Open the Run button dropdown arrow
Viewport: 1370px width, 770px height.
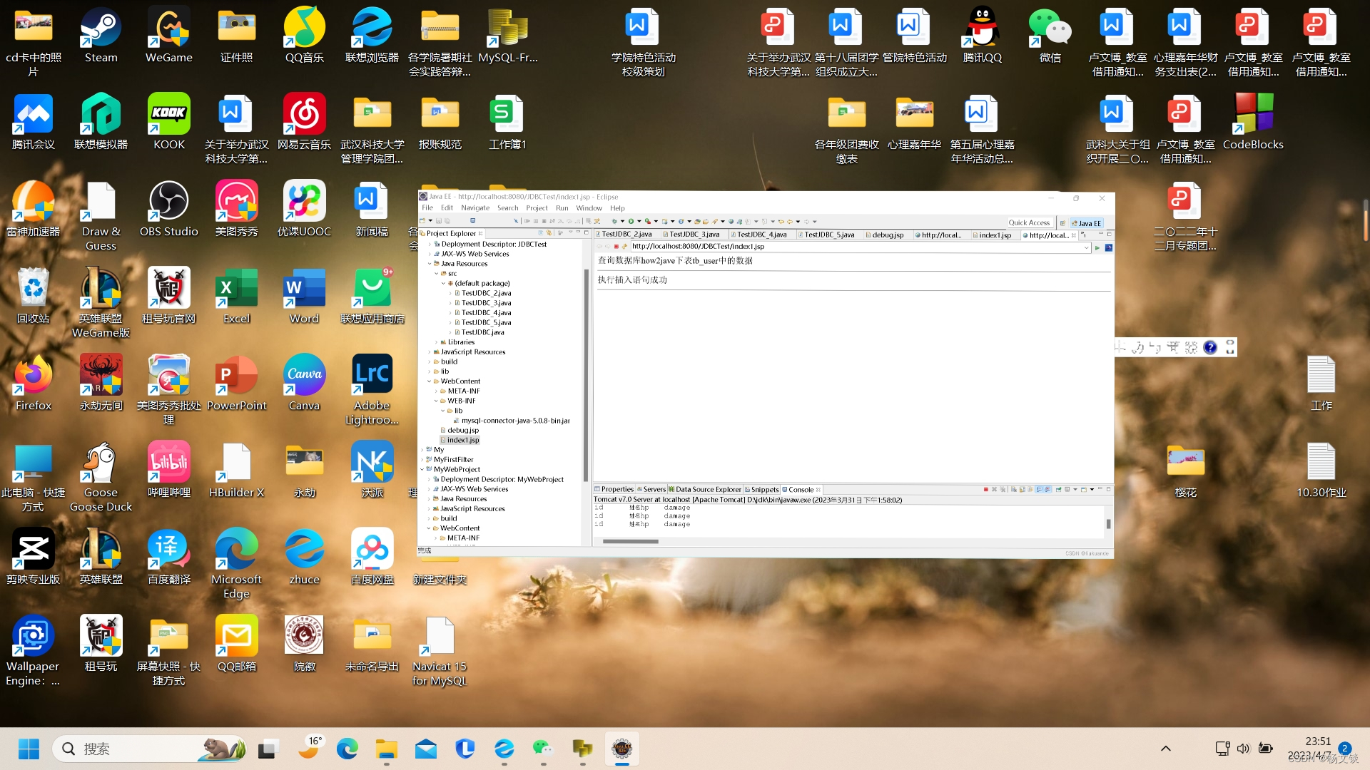pos(639,221)
